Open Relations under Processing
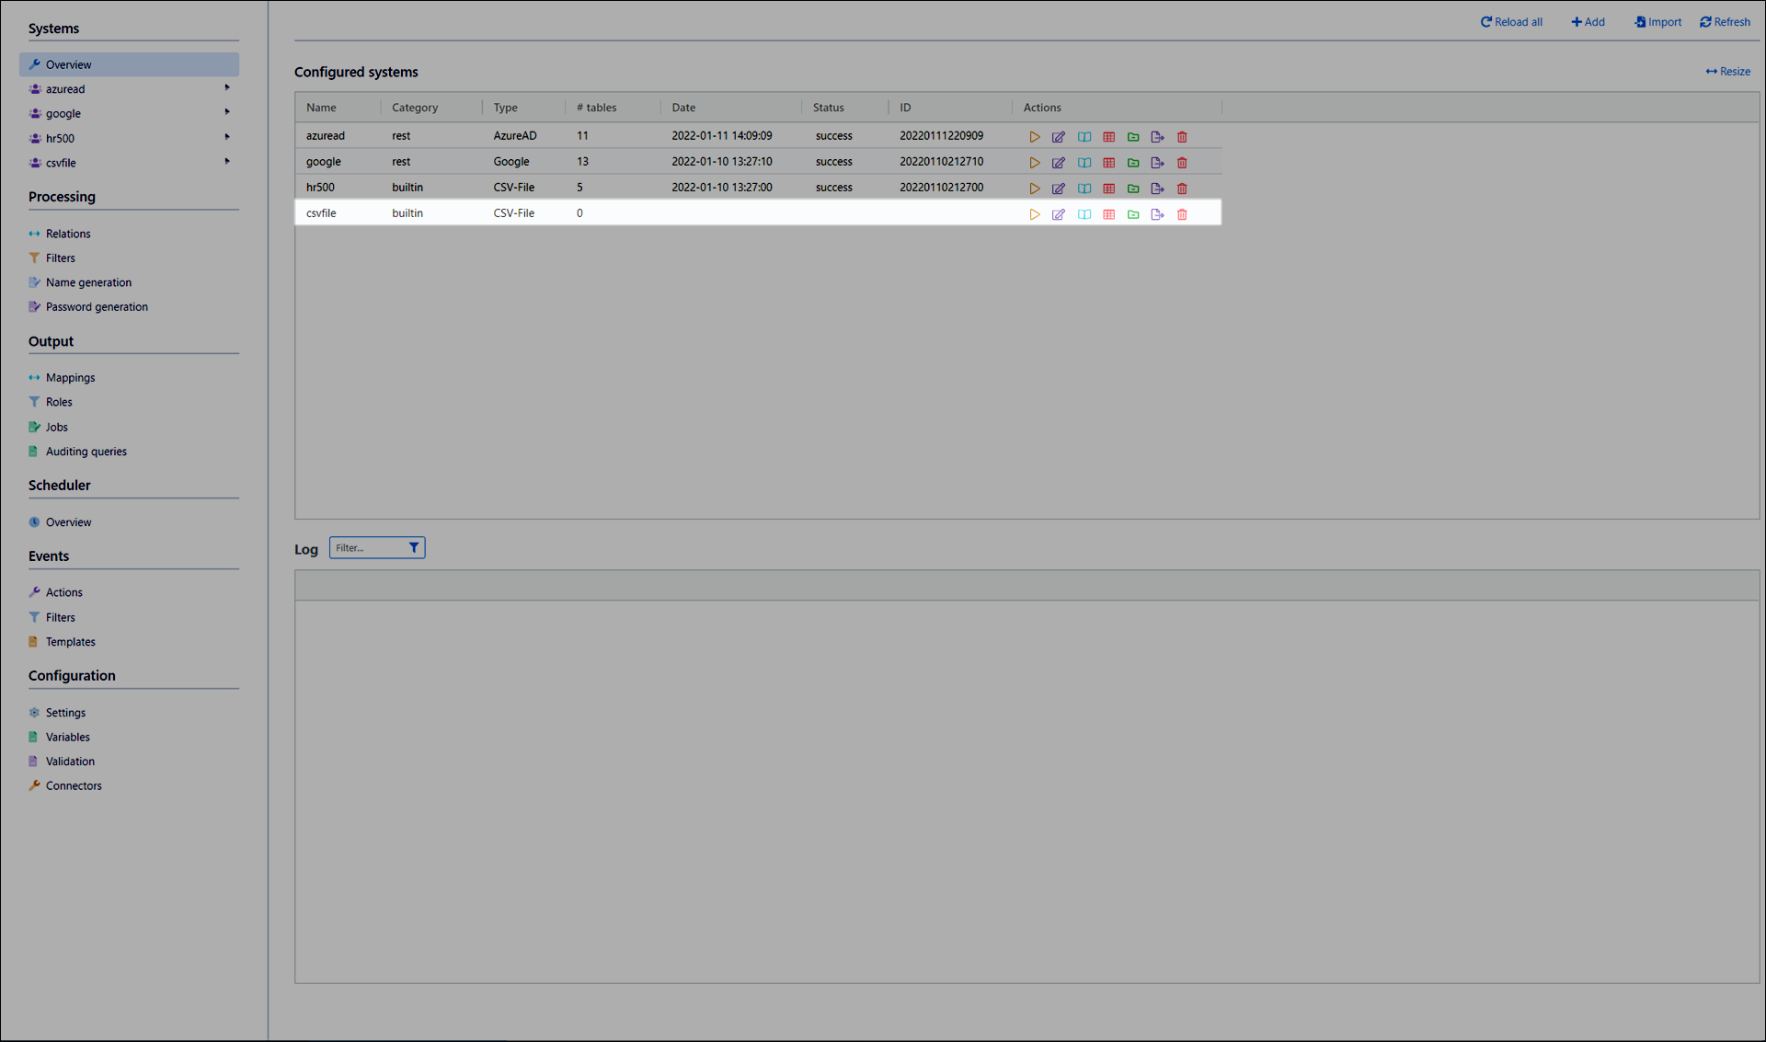 point(68,234)
